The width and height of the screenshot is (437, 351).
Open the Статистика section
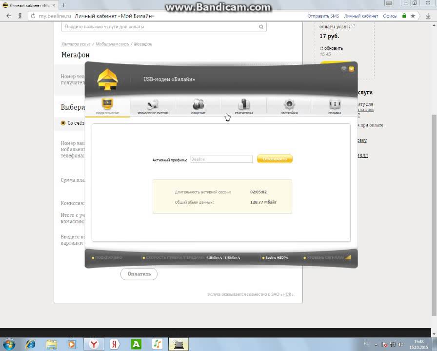244,106
